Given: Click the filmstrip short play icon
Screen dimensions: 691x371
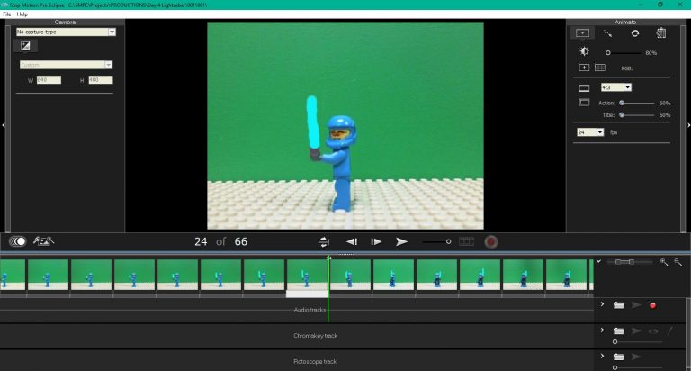Looking at the screenshot, I should 467,241.
